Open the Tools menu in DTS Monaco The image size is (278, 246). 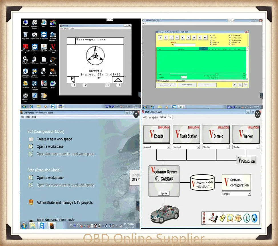pyautogui.click(x=28, y=117)
